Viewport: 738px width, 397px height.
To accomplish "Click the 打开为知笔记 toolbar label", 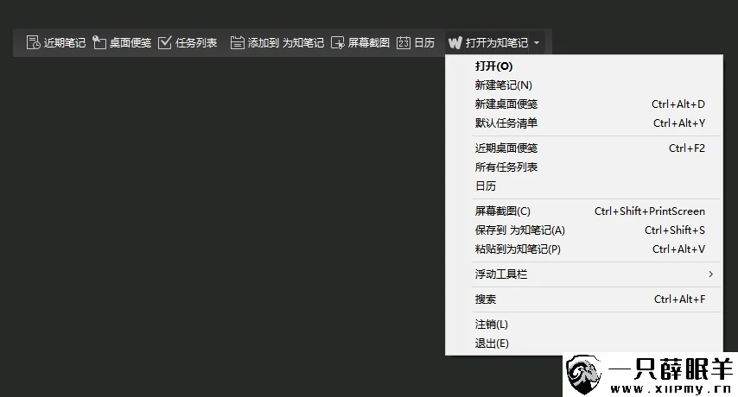I will pyautogui.click(x=497, y=43).
